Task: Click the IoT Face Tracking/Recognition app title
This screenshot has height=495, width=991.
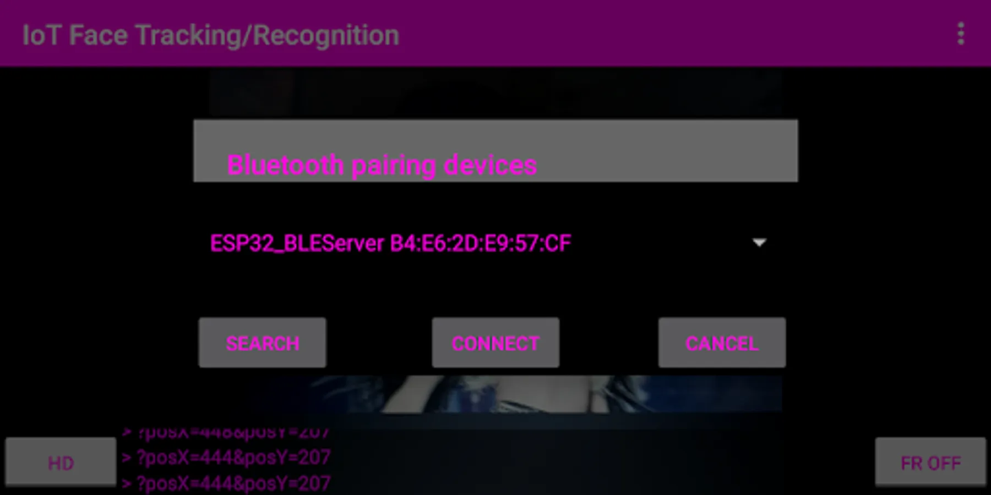Action: pos(210,35)
